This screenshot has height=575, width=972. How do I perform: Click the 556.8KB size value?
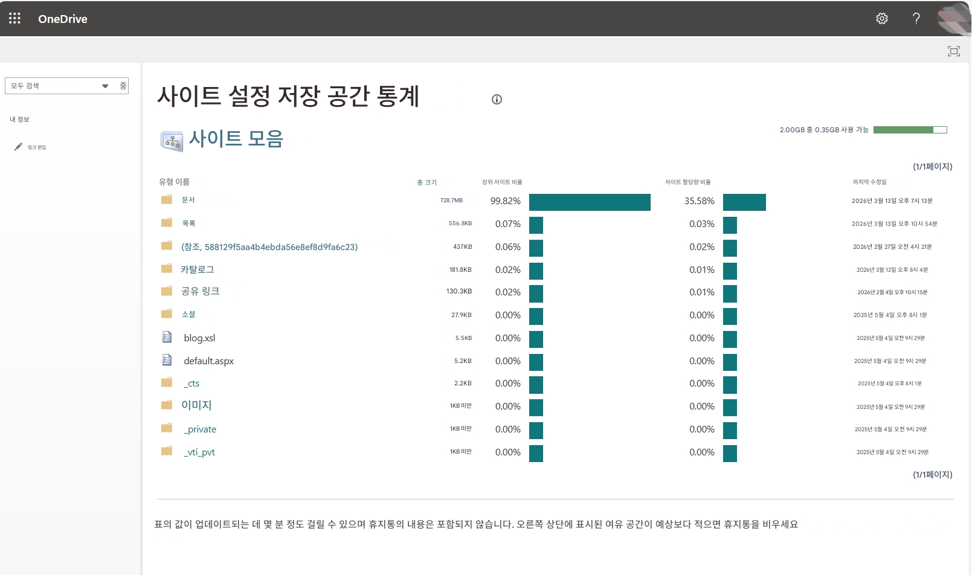click(x=460, y=223)
